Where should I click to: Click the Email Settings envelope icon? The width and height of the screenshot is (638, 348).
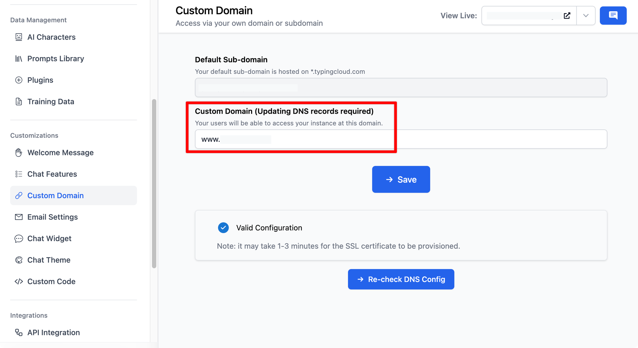[x=19, y=217]
